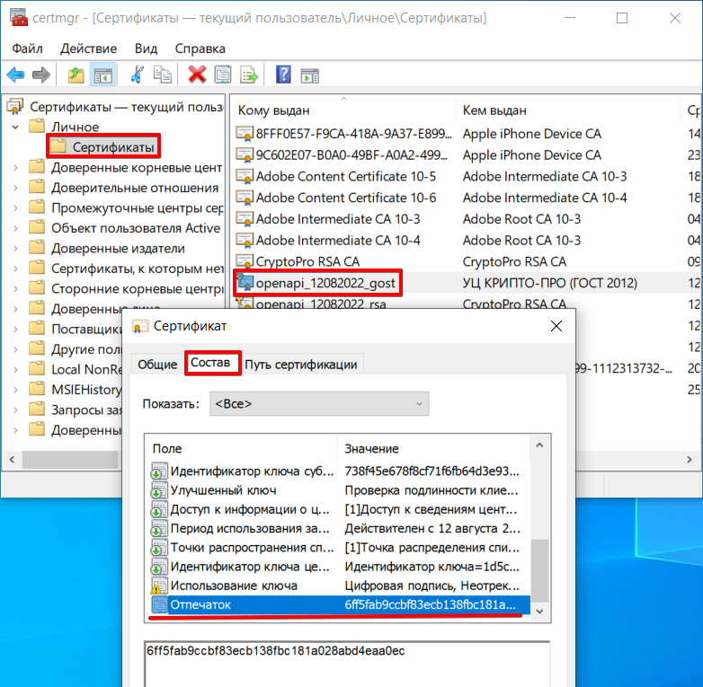The image size is (703, 687).
Task: Click the thumbprint value text box
Action: click(x=347, y=664)
